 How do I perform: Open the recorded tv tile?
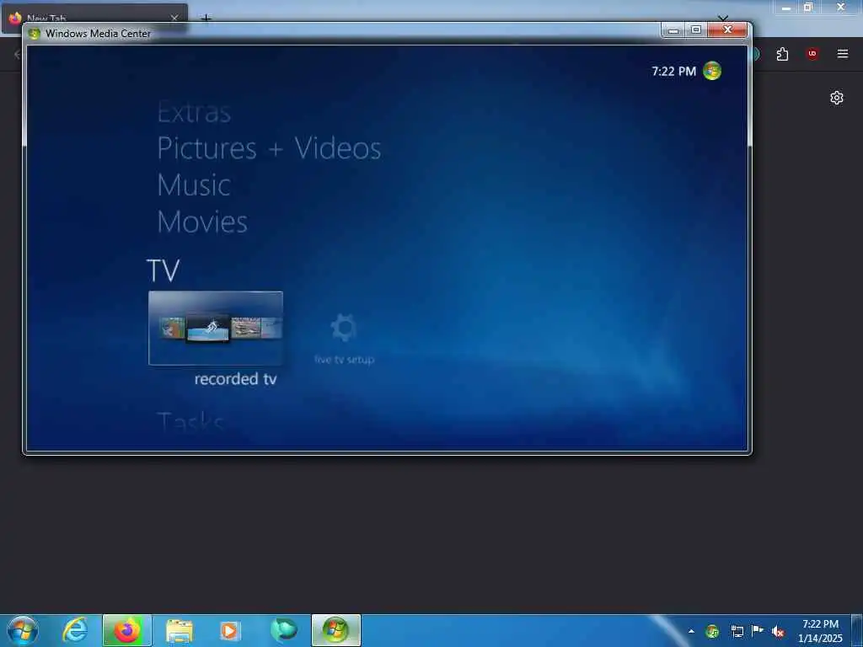(x=216, y=328)
